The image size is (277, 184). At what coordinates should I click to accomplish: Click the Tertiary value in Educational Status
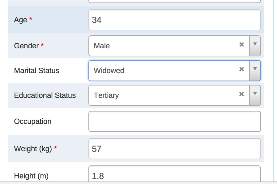pos(106,95)
